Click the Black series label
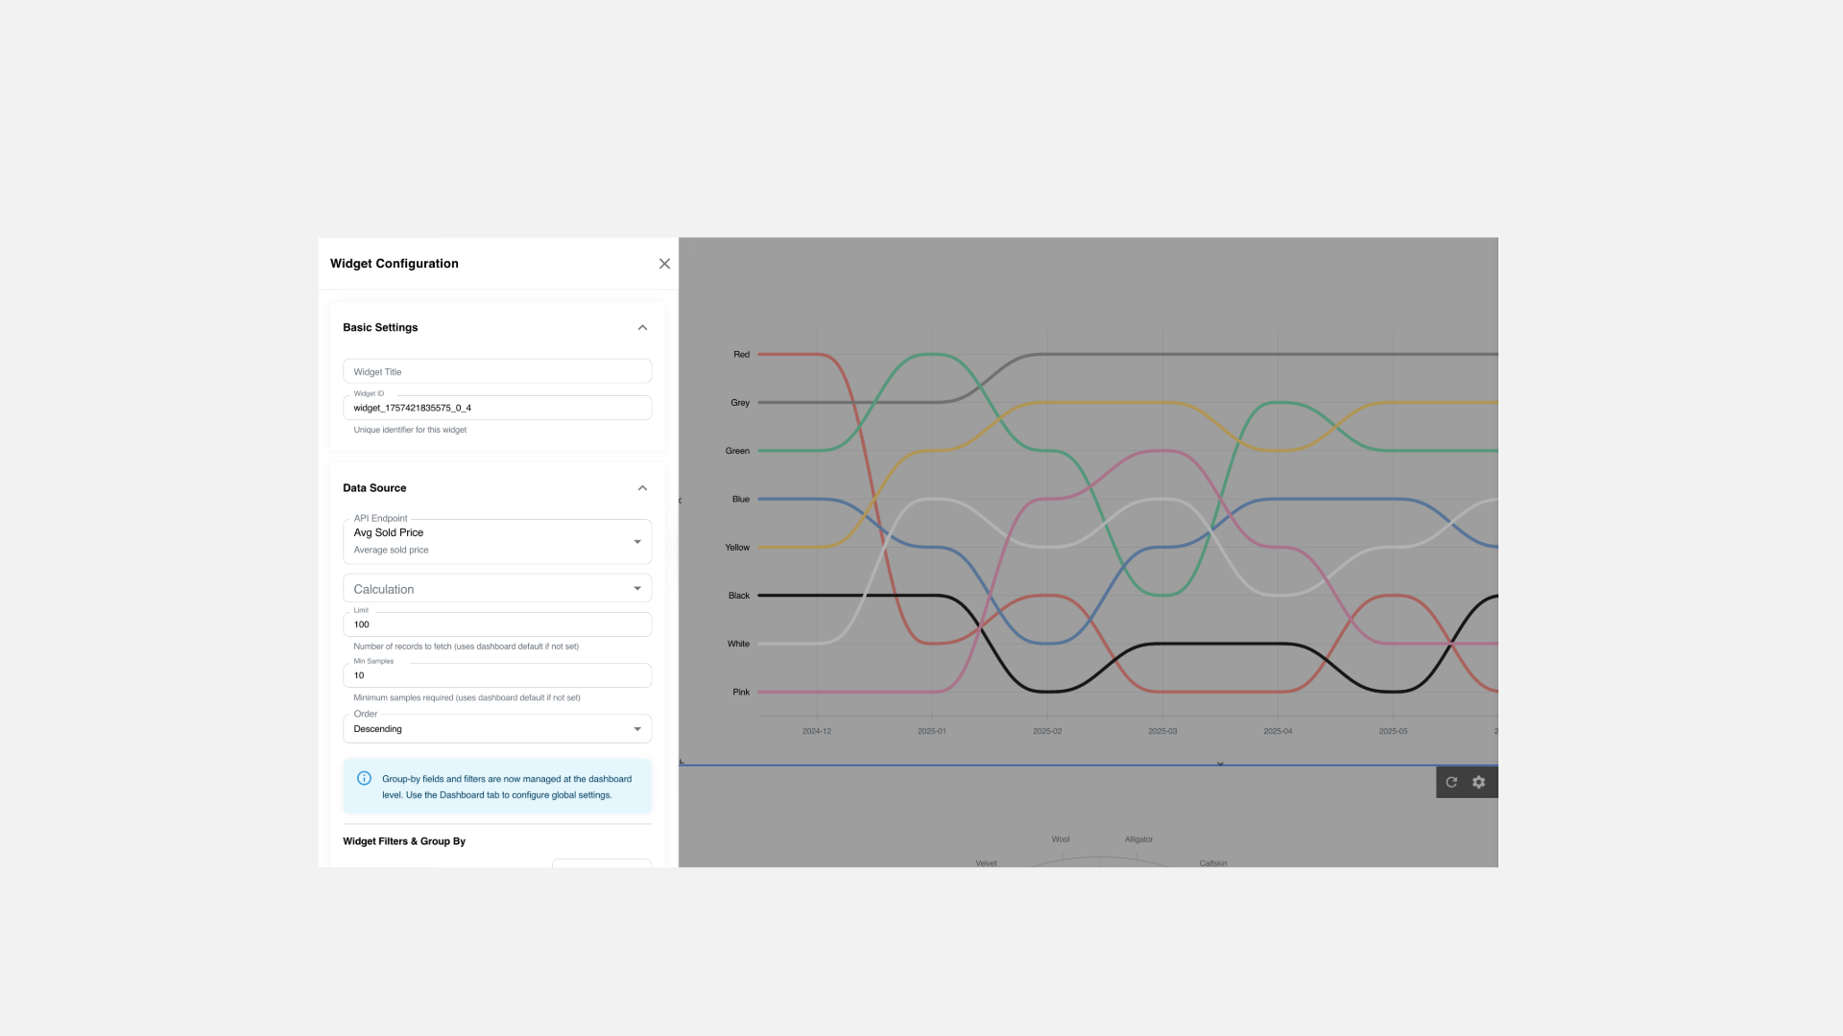The width and height of the screenshot is (1843, 1036). click(x=738, y=596)
